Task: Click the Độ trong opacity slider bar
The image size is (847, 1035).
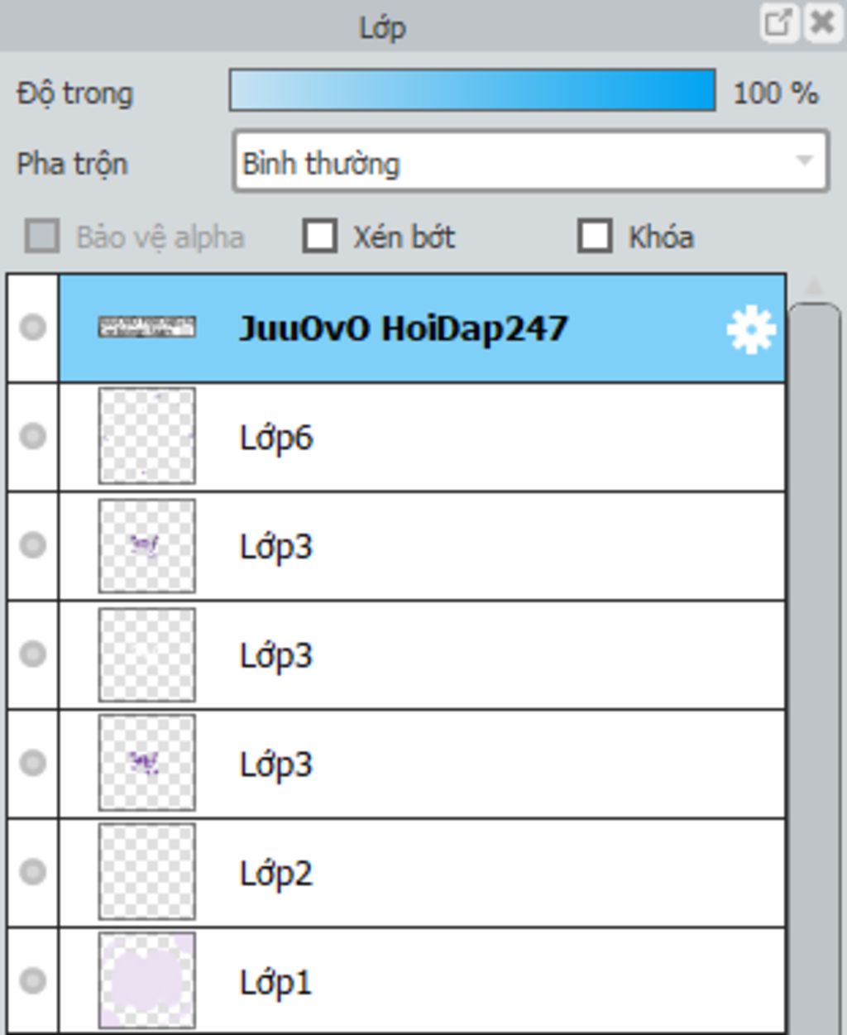Action: 472,90
